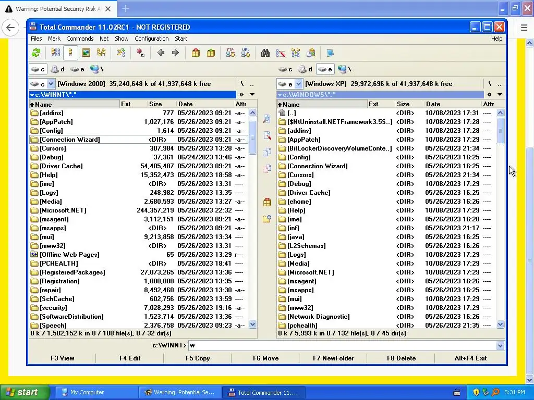Go to right panel parent directory dots
This screenshot has height=400, width=534.
coord(499,84)
